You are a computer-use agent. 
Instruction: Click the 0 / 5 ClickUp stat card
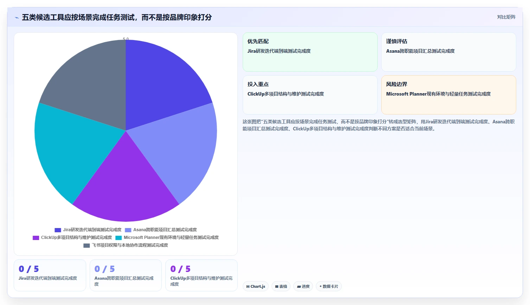[x=202, y=275]
